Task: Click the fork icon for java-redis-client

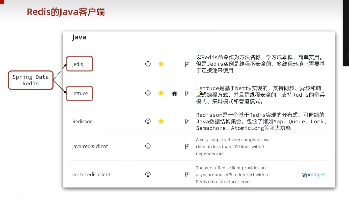Action: click(186, 146)
